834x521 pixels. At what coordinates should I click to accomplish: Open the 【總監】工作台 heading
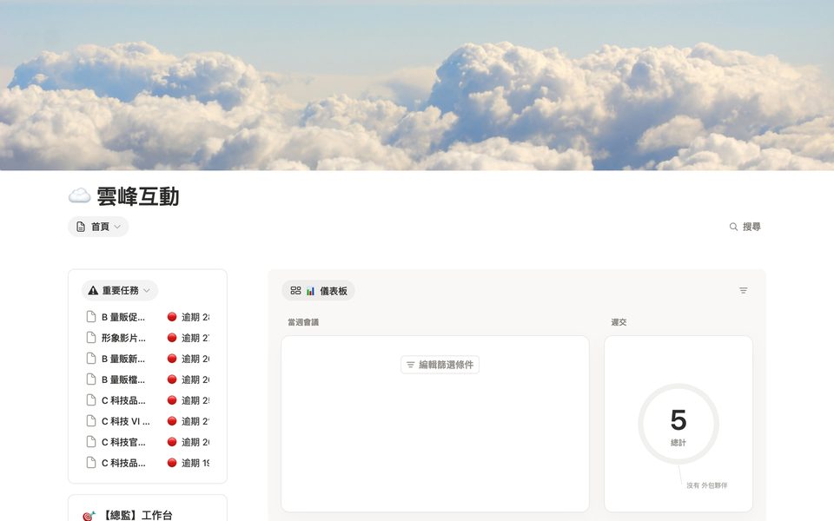pos(136,515)
